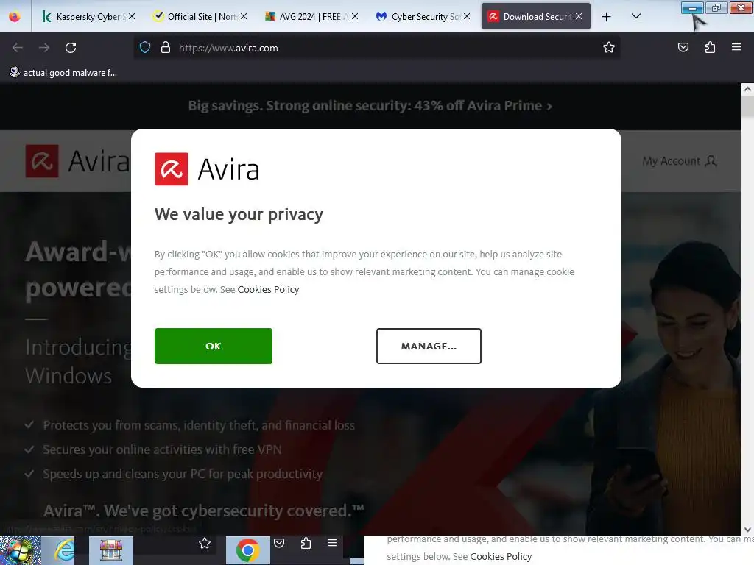The width and height of the screenshot is (754, 565).
Task: Close the Kaspersky tab
Action: click(132, 16)
